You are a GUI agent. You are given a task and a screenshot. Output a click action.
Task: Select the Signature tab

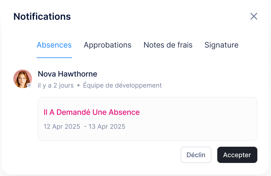point(221,45)
